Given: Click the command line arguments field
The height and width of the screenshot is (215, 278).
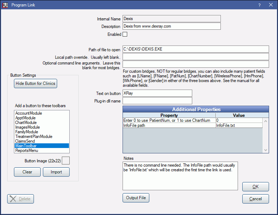Looking at the screenshot, I should coord(196,64).
